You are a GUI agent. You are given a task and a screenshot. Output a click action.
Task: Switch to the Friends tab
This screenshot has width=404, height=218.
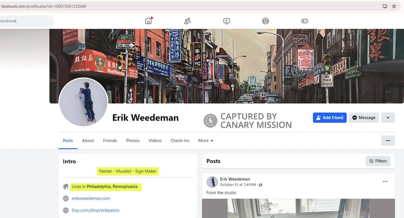coord(110,140)
